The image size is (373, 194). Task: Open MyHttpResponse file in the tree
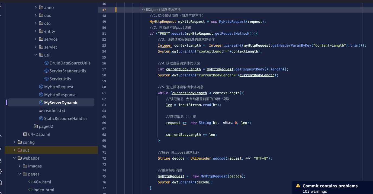click(x=60, y=95)
